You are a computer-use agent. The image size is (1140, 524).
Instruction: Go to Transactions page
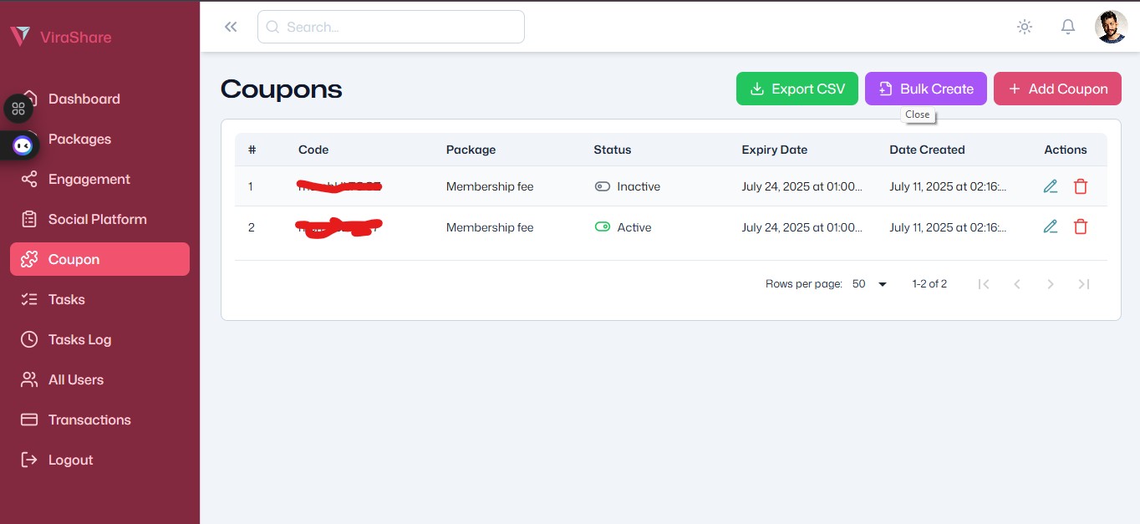pos(99,420)
